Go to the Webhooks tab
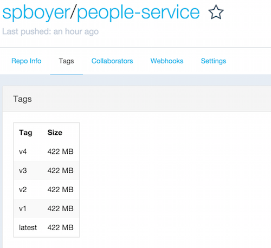This screenshot has height=248, width=271. click(167, 61)
